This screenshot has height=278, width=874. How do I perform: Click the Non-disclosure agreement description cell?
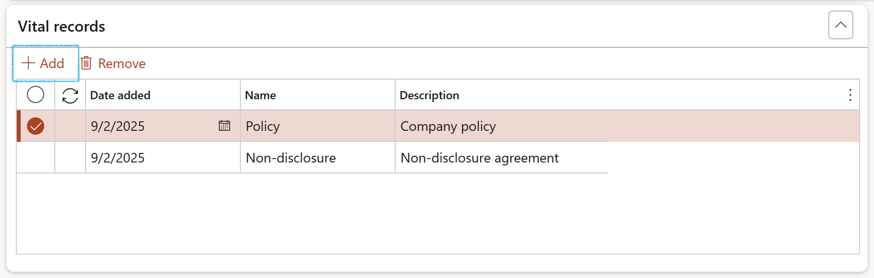[479, 158]
